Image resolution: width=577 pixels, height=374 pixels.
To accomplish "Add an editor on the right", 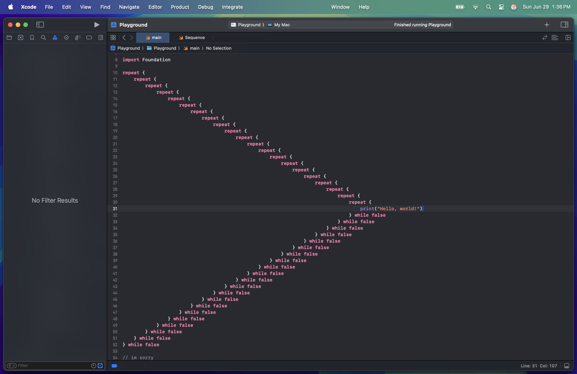I will [x=568, y=37].
